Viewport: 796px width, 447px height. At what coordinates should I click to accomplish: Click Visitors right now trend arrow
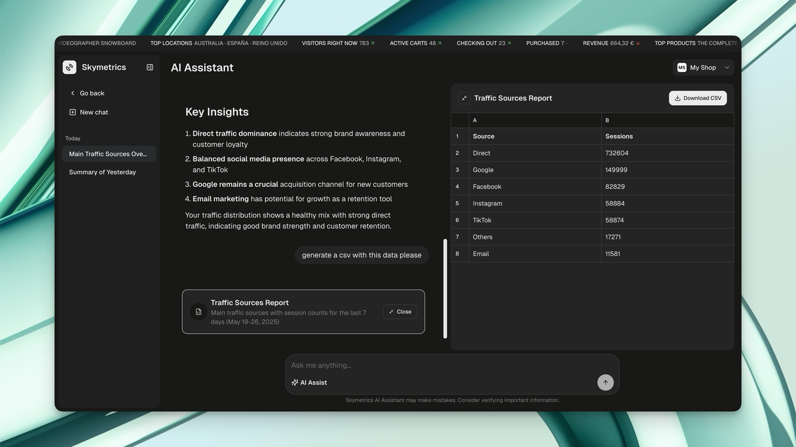click(x=373, y=43)
